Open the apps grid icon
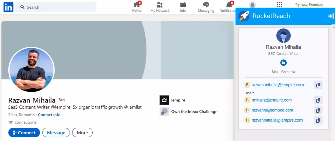The height and width of the screenshot is (141, 335). (x=279, y=5)
